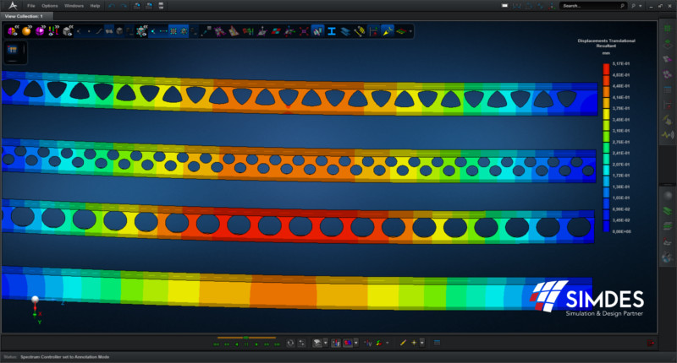Click the green handle on animation slider
Viewport: 677px width, 363px height.
click(246, 338)
